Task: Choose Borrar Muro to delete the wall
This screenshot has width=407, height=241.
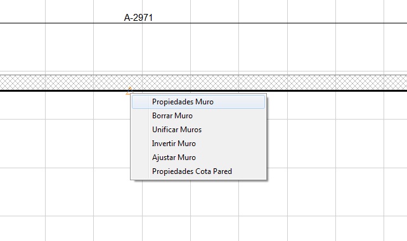Action: (x=198, y=116)
